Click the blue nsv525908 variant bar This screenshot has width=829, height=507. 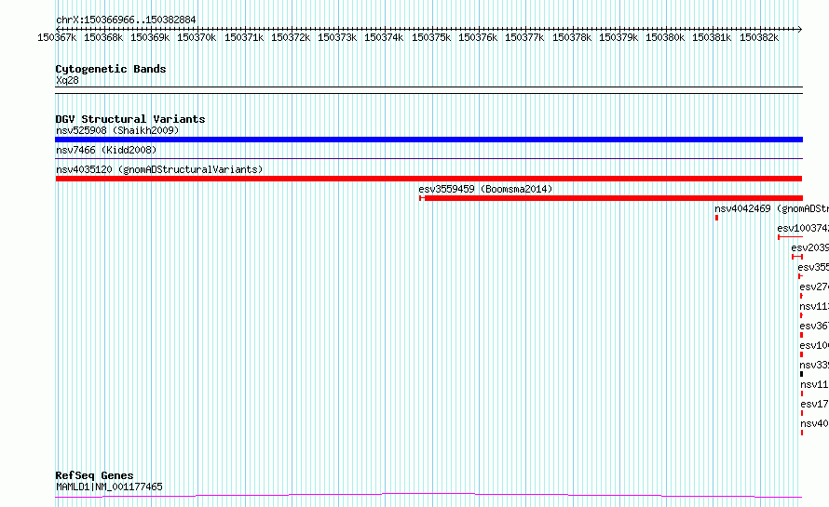(428, 140)
